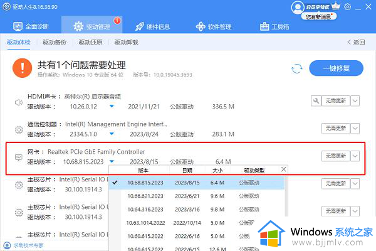
Task: Click the 版本 column header
Action: point(144,170)
